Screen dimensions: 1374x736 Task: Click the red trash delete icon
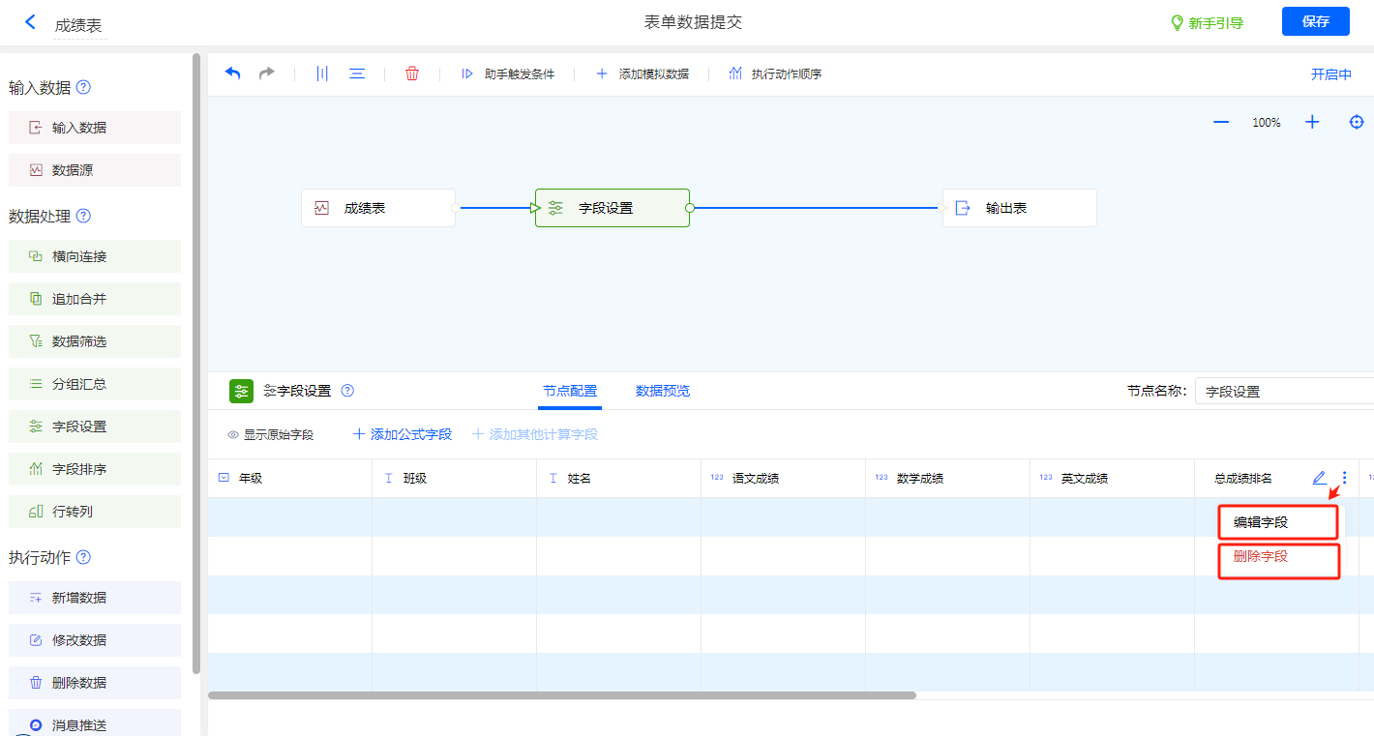[412, 74]
